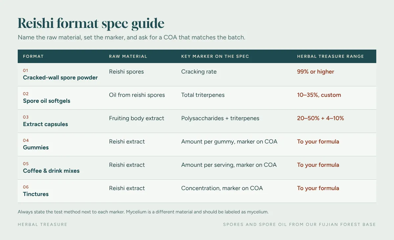Click the HERBAL TREASURE RANGE header
This screenshot has height=240, width=394.
tap(330, 56)
